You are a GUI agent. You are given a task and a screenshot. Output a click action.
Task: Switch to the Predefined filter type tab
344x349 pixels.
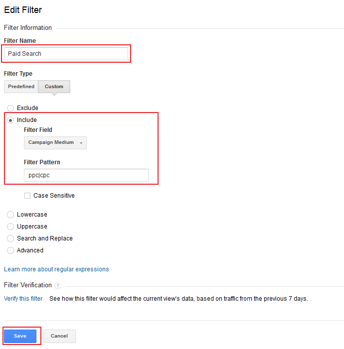pos(21,87)
